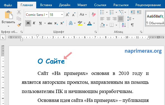The width and height of the screenshot is (165, 105).
Task: Switch to the Дизайн tab
Action: [65, 5]
